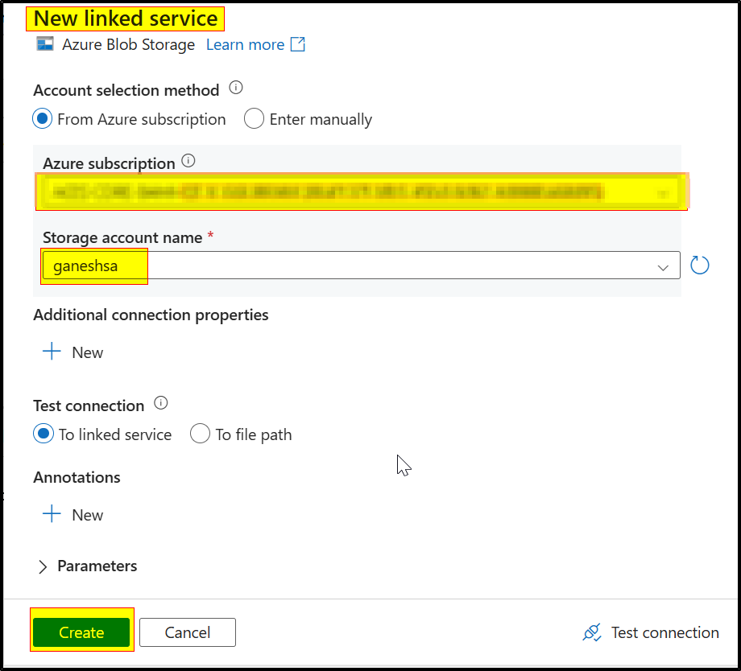Click the info icon beside Azure subscription
The width and height of the screenshot is (741, 671).
(188, 162)
